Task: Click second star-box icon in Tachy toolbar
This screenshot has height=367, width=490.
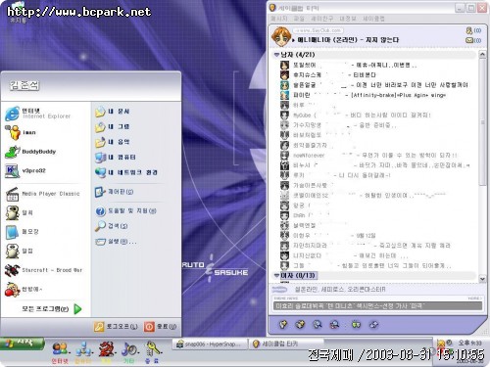Action: (x=300, y=324)
